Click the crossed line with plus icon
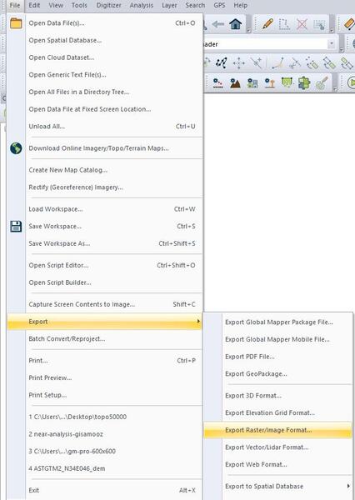Screen dimensions: 355x500 point(256,62)
